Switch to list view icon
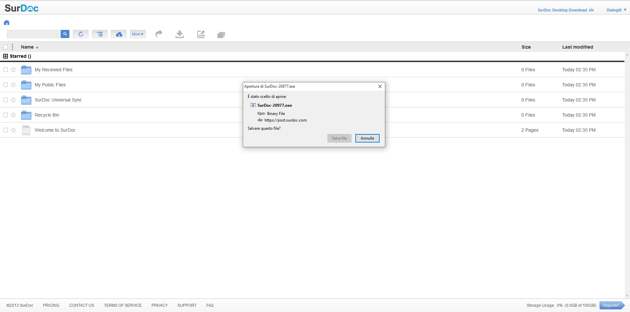Image resolution: width=630 pixels, height=312 pixels. pos(100,34)
